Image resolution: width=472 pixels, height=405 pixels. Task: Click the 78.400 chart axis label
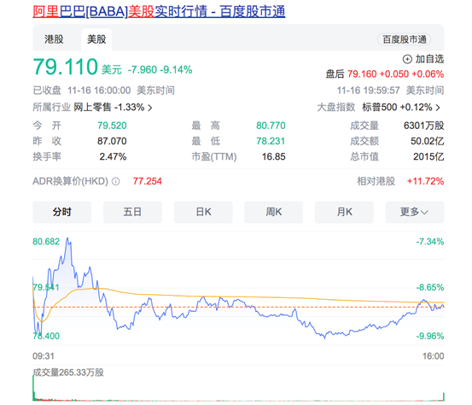(46, 336)
